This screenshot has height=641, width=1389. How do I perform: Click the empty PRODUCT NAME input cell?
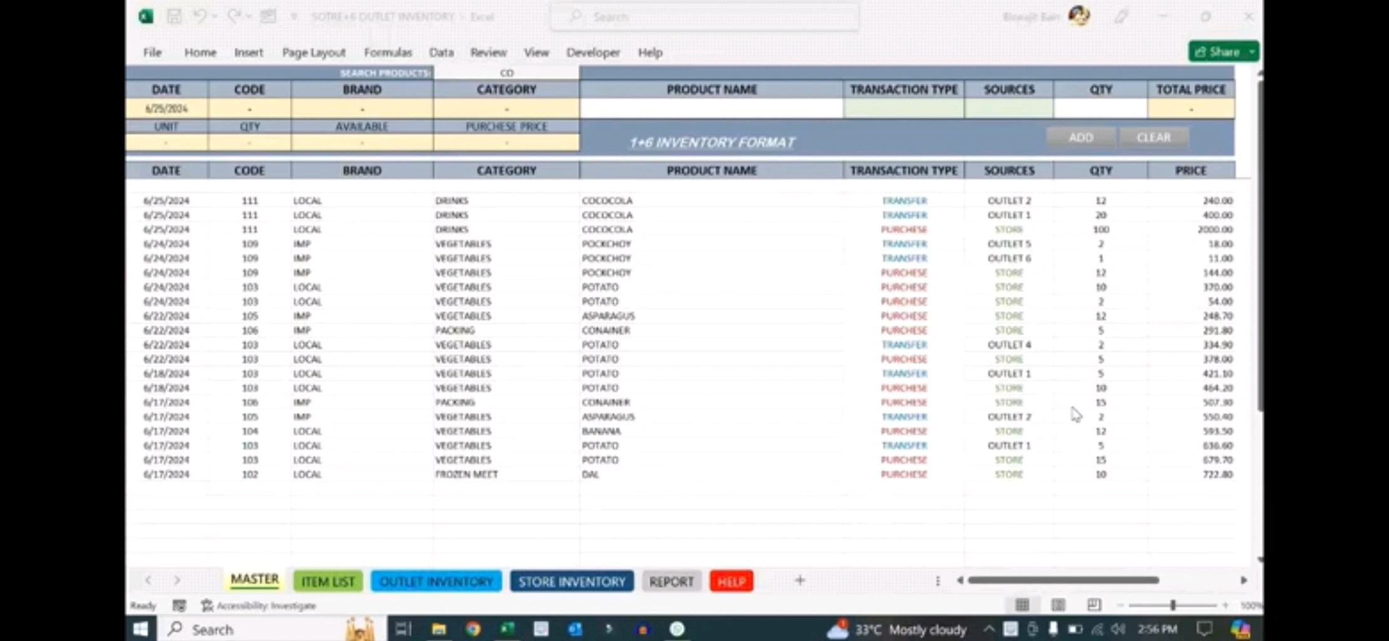[711, 109]
